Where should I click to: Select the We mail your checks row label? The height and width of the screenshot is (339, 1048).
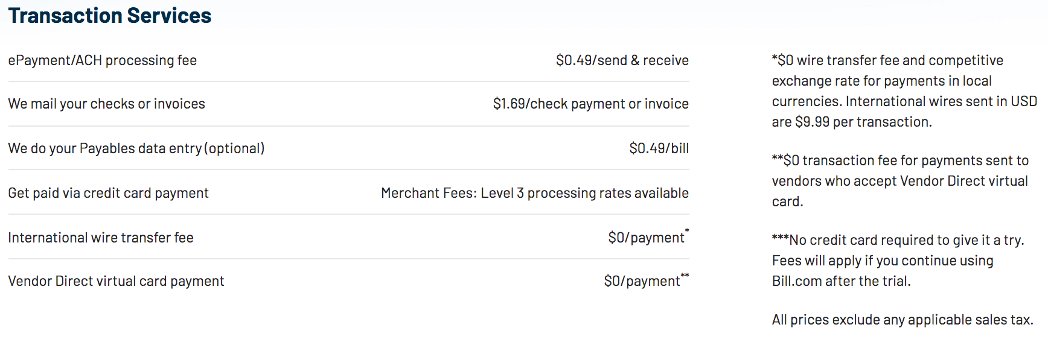coord(106,104)
